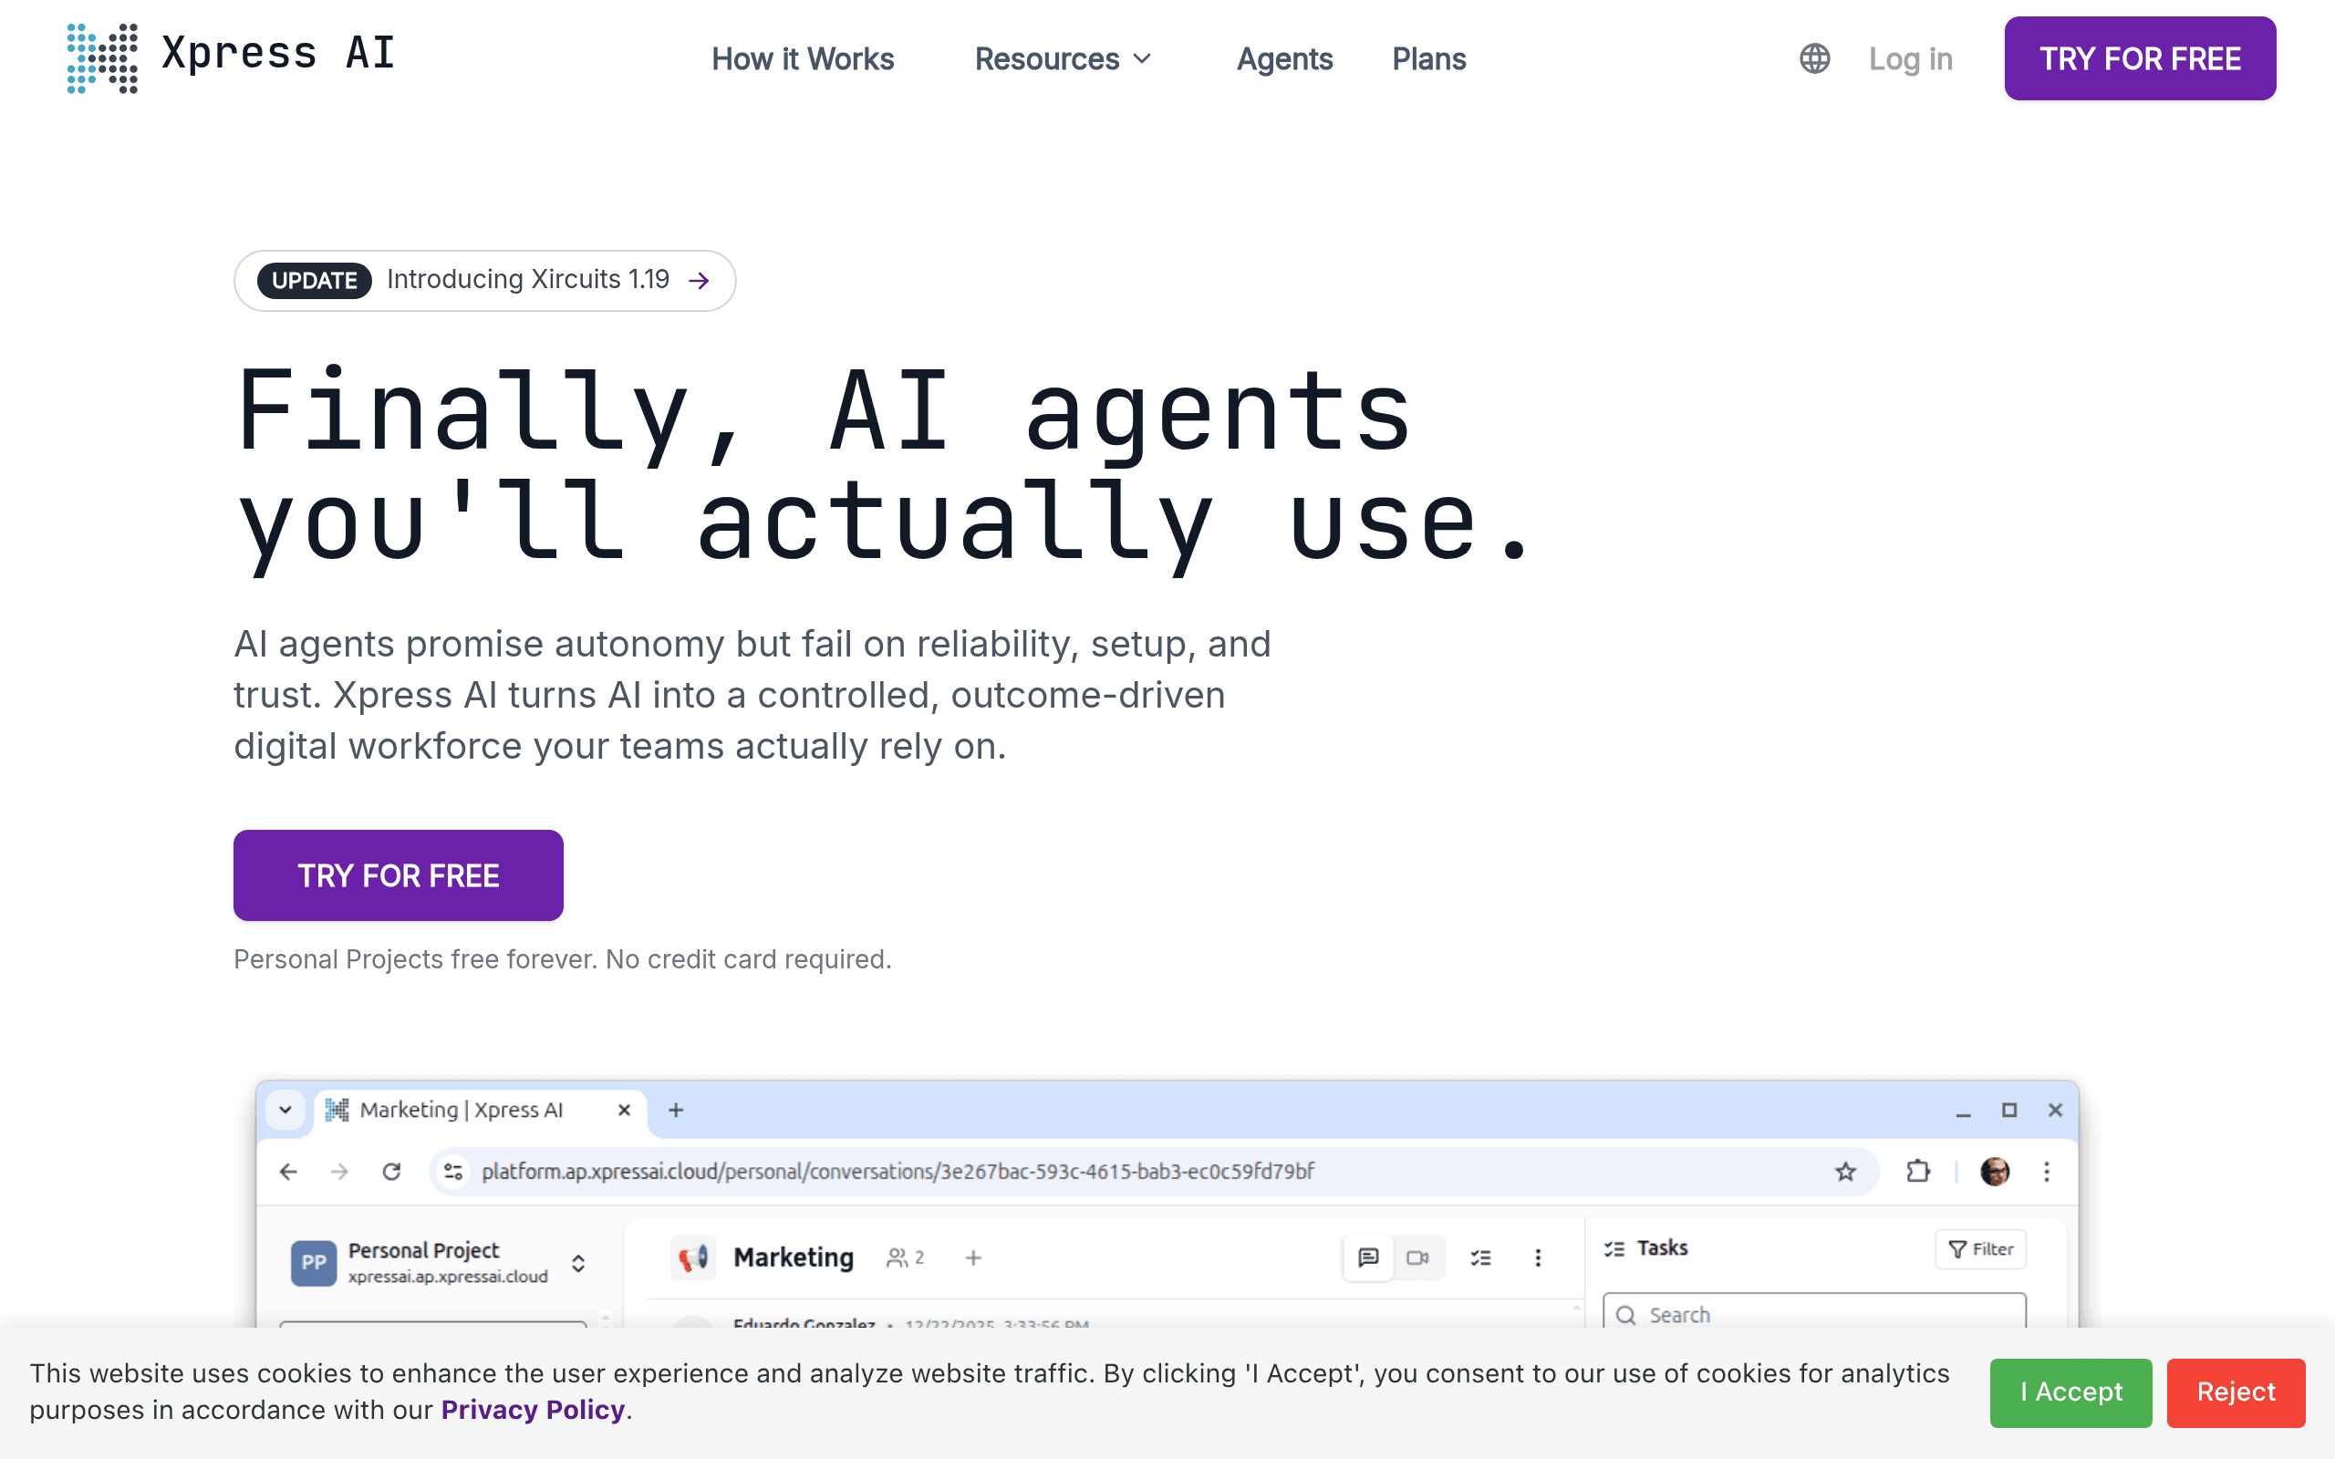The width and height of the screenshot is (2335, 1459).
Task: Click the globe language selector icon
Action: [x=1814, y=59]
